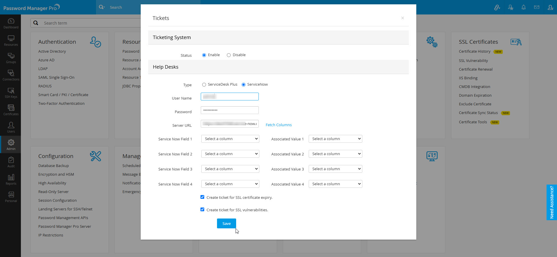Viewport: 557px width, 257px height.
Task: Open the RADIUS authentication settings
Action: [45, 86]
